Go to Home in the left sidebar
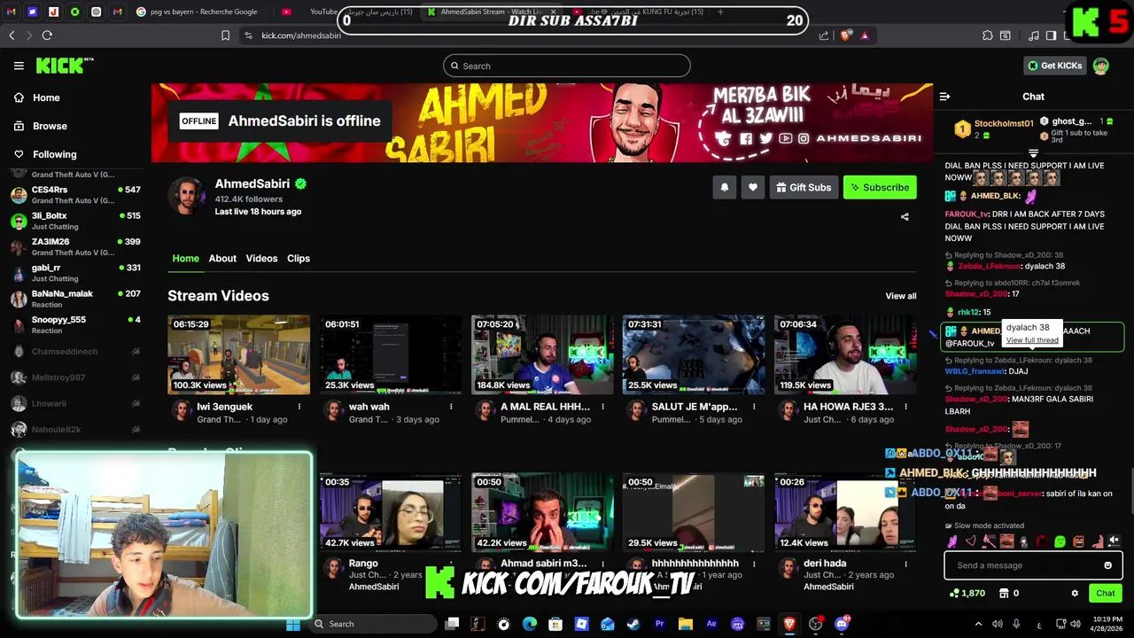1134x638 pixels. pyautogui.click(x=36, y=97)
